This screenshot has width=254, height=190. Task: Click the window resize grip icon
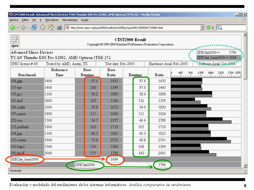pos(246,172)
